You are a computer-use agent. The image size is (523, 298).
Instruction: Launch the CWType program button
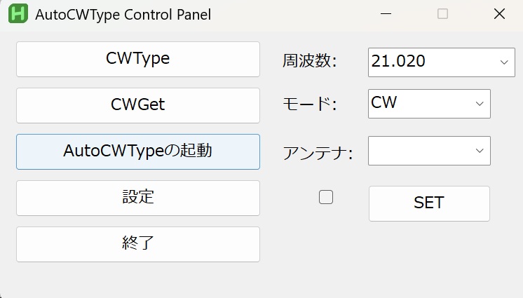pos(138,60)
